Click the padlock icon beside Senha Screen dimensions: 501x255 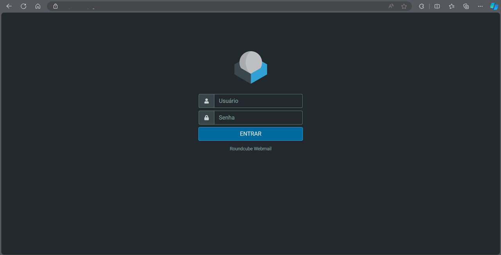coord(206,118)
